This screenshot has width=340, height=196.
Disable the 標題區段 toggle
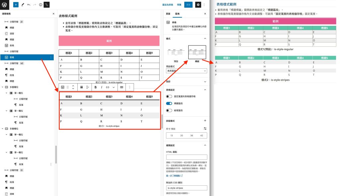tap(169, 103)
